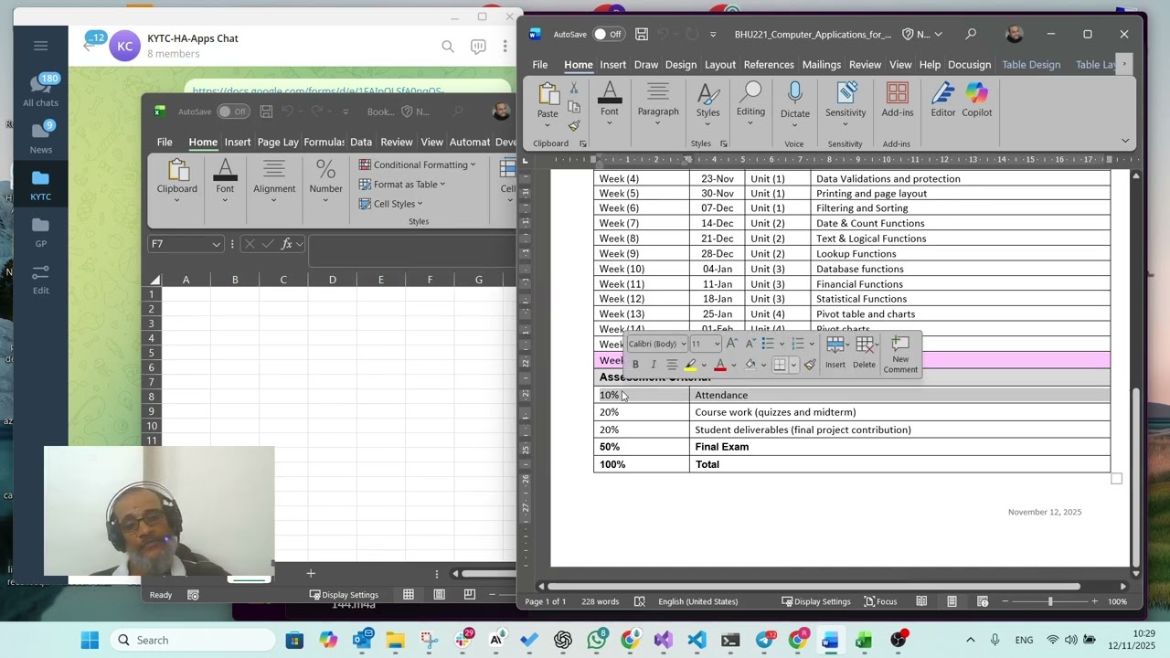Open the Word title bar search magnifier
The image size is (1170, 658).
(x=971, y=34)
